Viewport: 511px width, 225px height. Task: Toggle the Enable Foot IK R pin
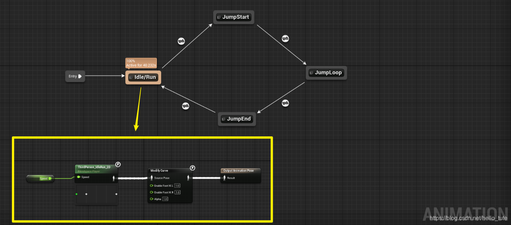pyautogui.click(x=151, y=192)
